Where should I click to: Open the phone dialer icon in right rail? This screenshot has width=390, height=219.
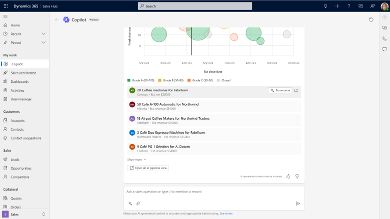tap(384, 38)
